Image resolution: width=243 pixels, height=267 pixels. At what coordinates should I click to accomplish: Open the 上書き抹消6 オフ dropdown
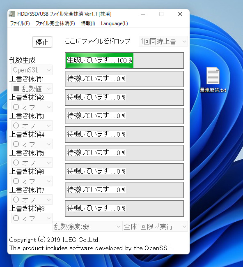(x=32, y=181)
